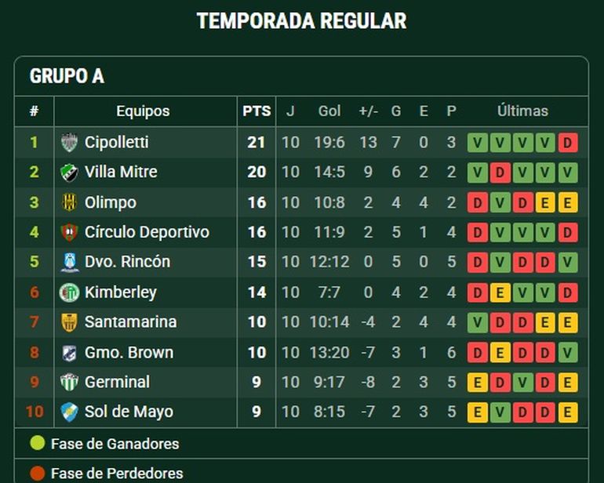Click the Últimas column header
The height and width of the screenshot is (483, 604).
click(x=522, y=111)
